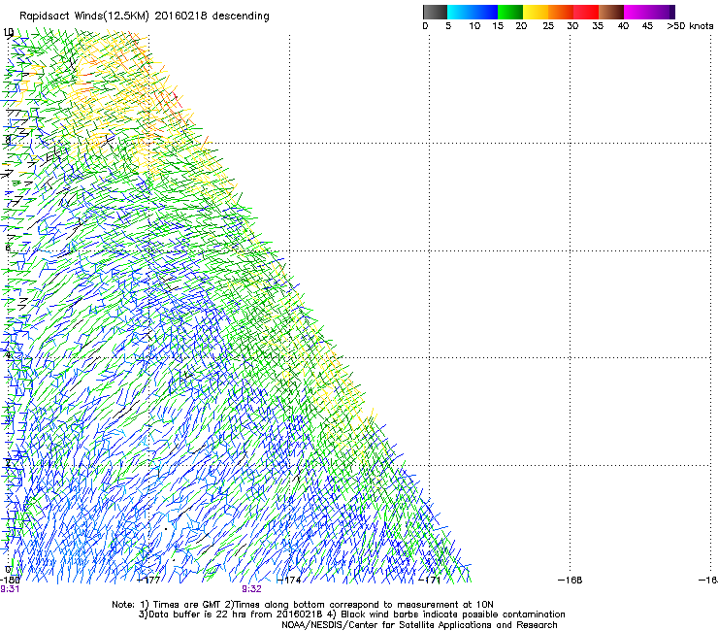
Task: Click the orange 25-30 knots color band
Action: pyautogui.click(x=561, y=12)
